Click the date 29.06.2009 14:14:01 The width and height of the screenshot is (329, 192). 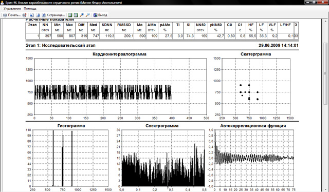pyautogui.click(x=279, y=46)
